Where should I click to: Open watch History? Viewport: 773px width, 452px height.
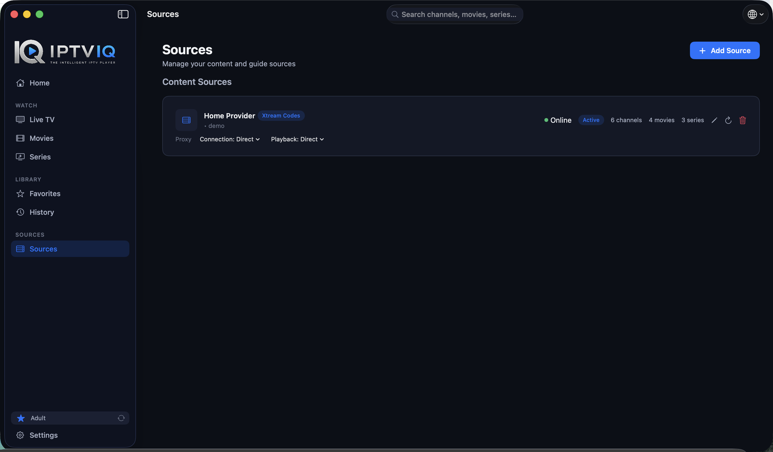pyautogui.click(x=70, y=212)
